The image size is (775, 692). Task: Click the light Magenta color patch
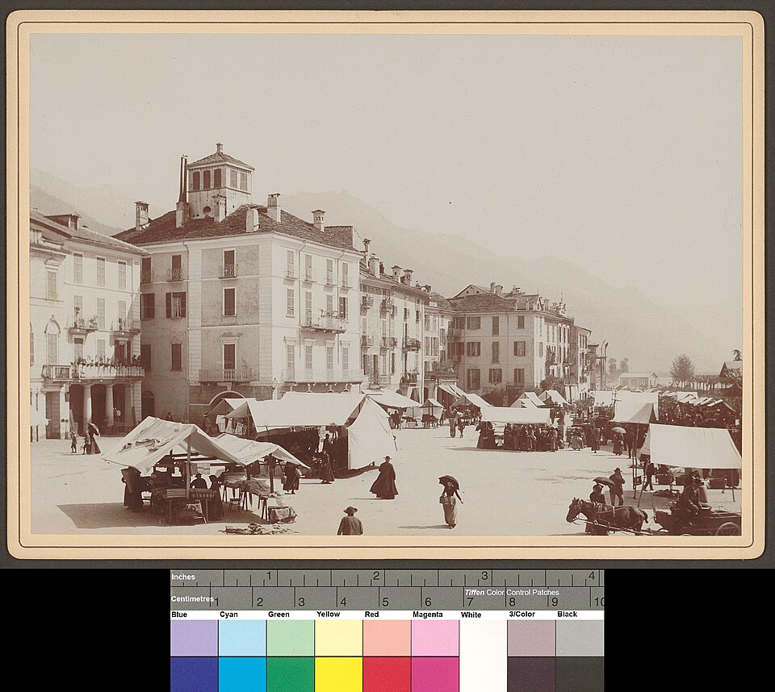click(x=435, y=638)
